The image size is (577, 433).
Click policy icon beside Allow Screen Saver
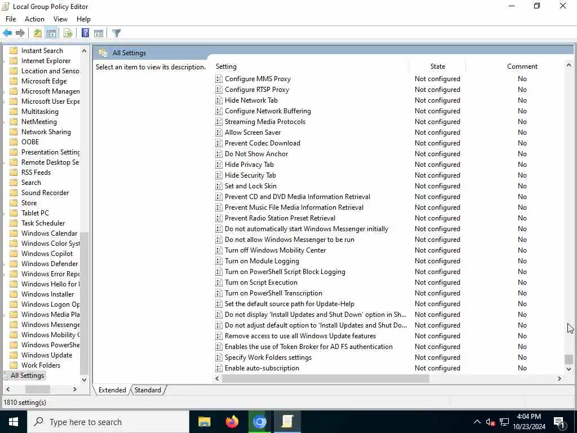pyautogui.click(x=219, y=132)
